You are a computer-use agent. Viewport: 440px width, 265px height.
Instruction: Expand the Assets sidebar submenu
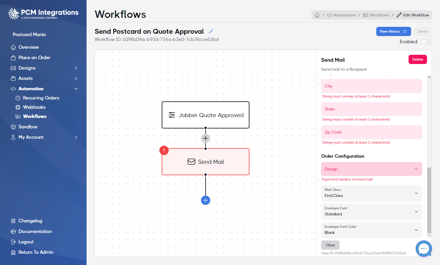pos(76,78)
